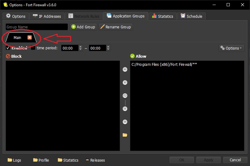This screenshot has height=166, width=250.
Task: Close the Fort Firewall options window
Action: (x=242, y=5)
